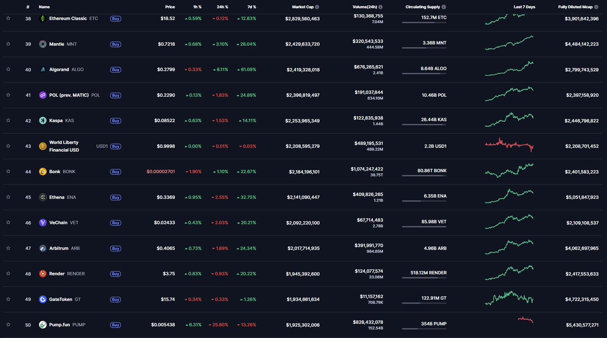Viewport: 607px width, 338px height.
Task: Click the Ethena coin logo
Action: coord(43,197)
